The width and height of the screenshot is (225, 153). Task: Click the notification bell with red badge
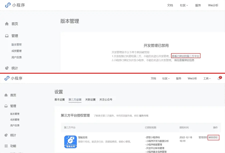pos(219,78)
